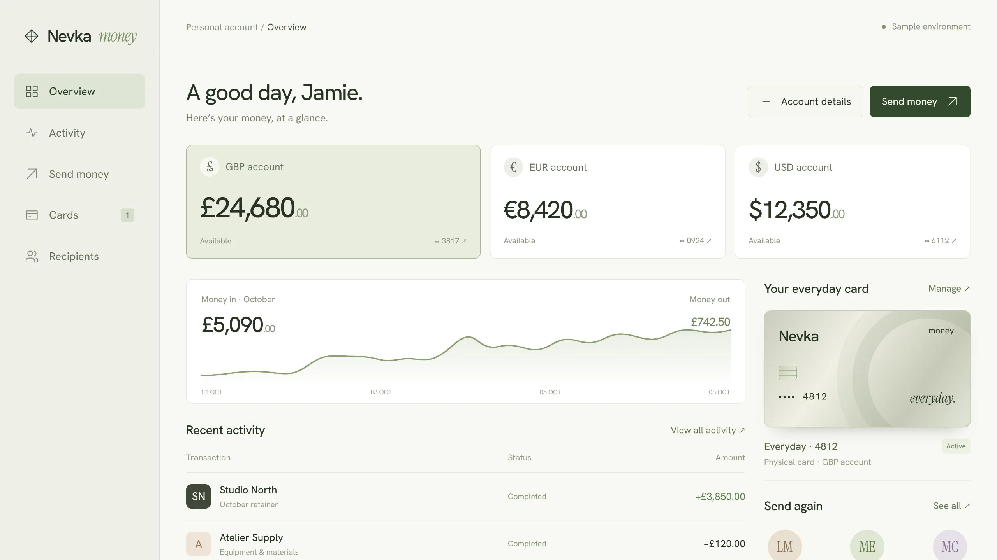Select the LM recipient avatar
Viewport: 997px width, 560px height.
coord(785,546)
